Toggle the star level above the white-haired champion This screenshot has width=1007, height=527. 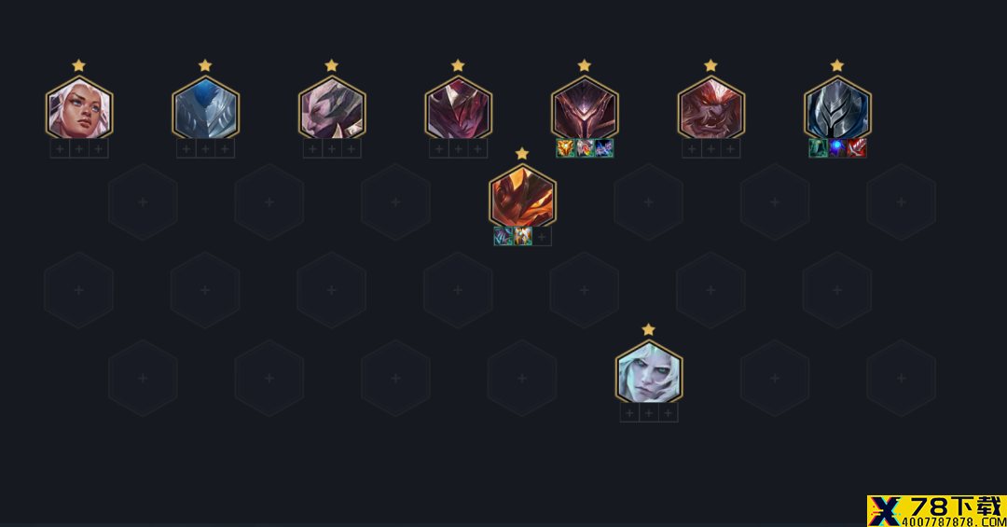click(78, 65)
